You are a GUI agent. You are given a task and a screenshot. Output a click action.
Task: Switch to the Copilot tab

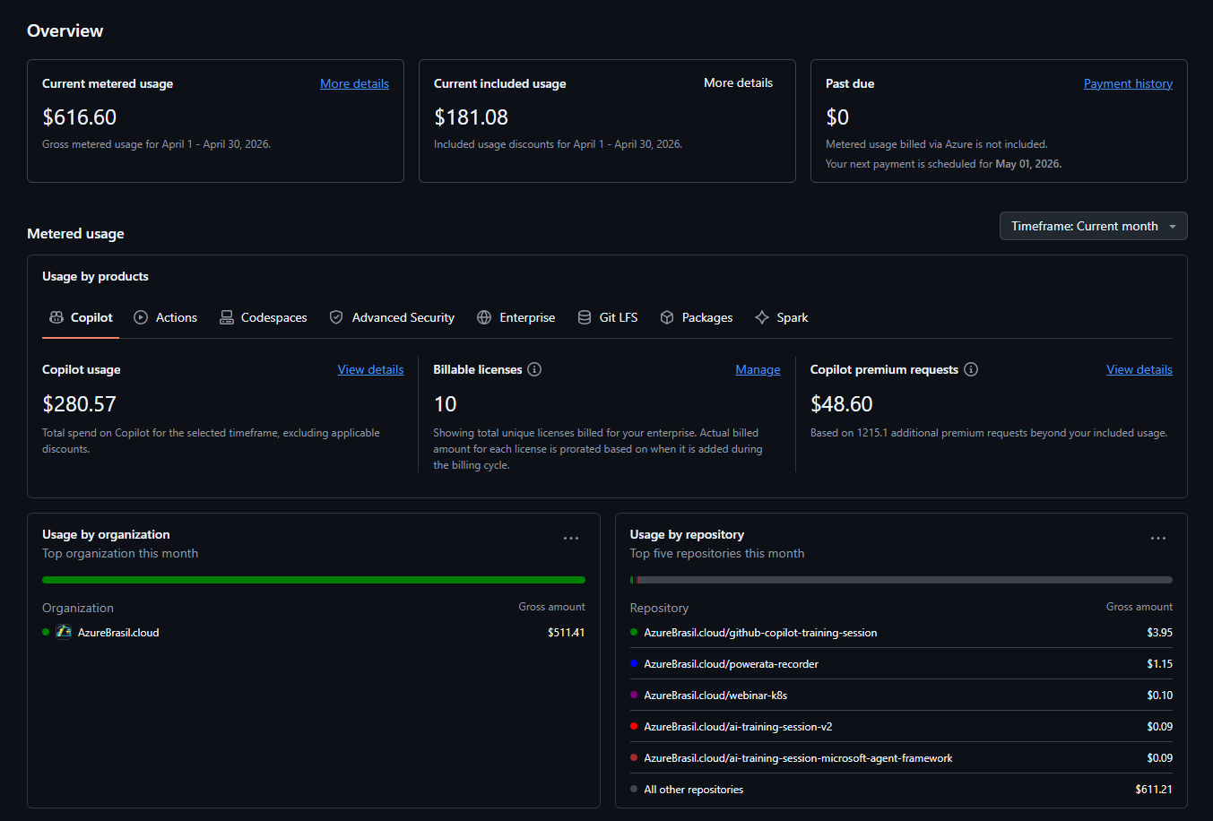tap(81, 317)
